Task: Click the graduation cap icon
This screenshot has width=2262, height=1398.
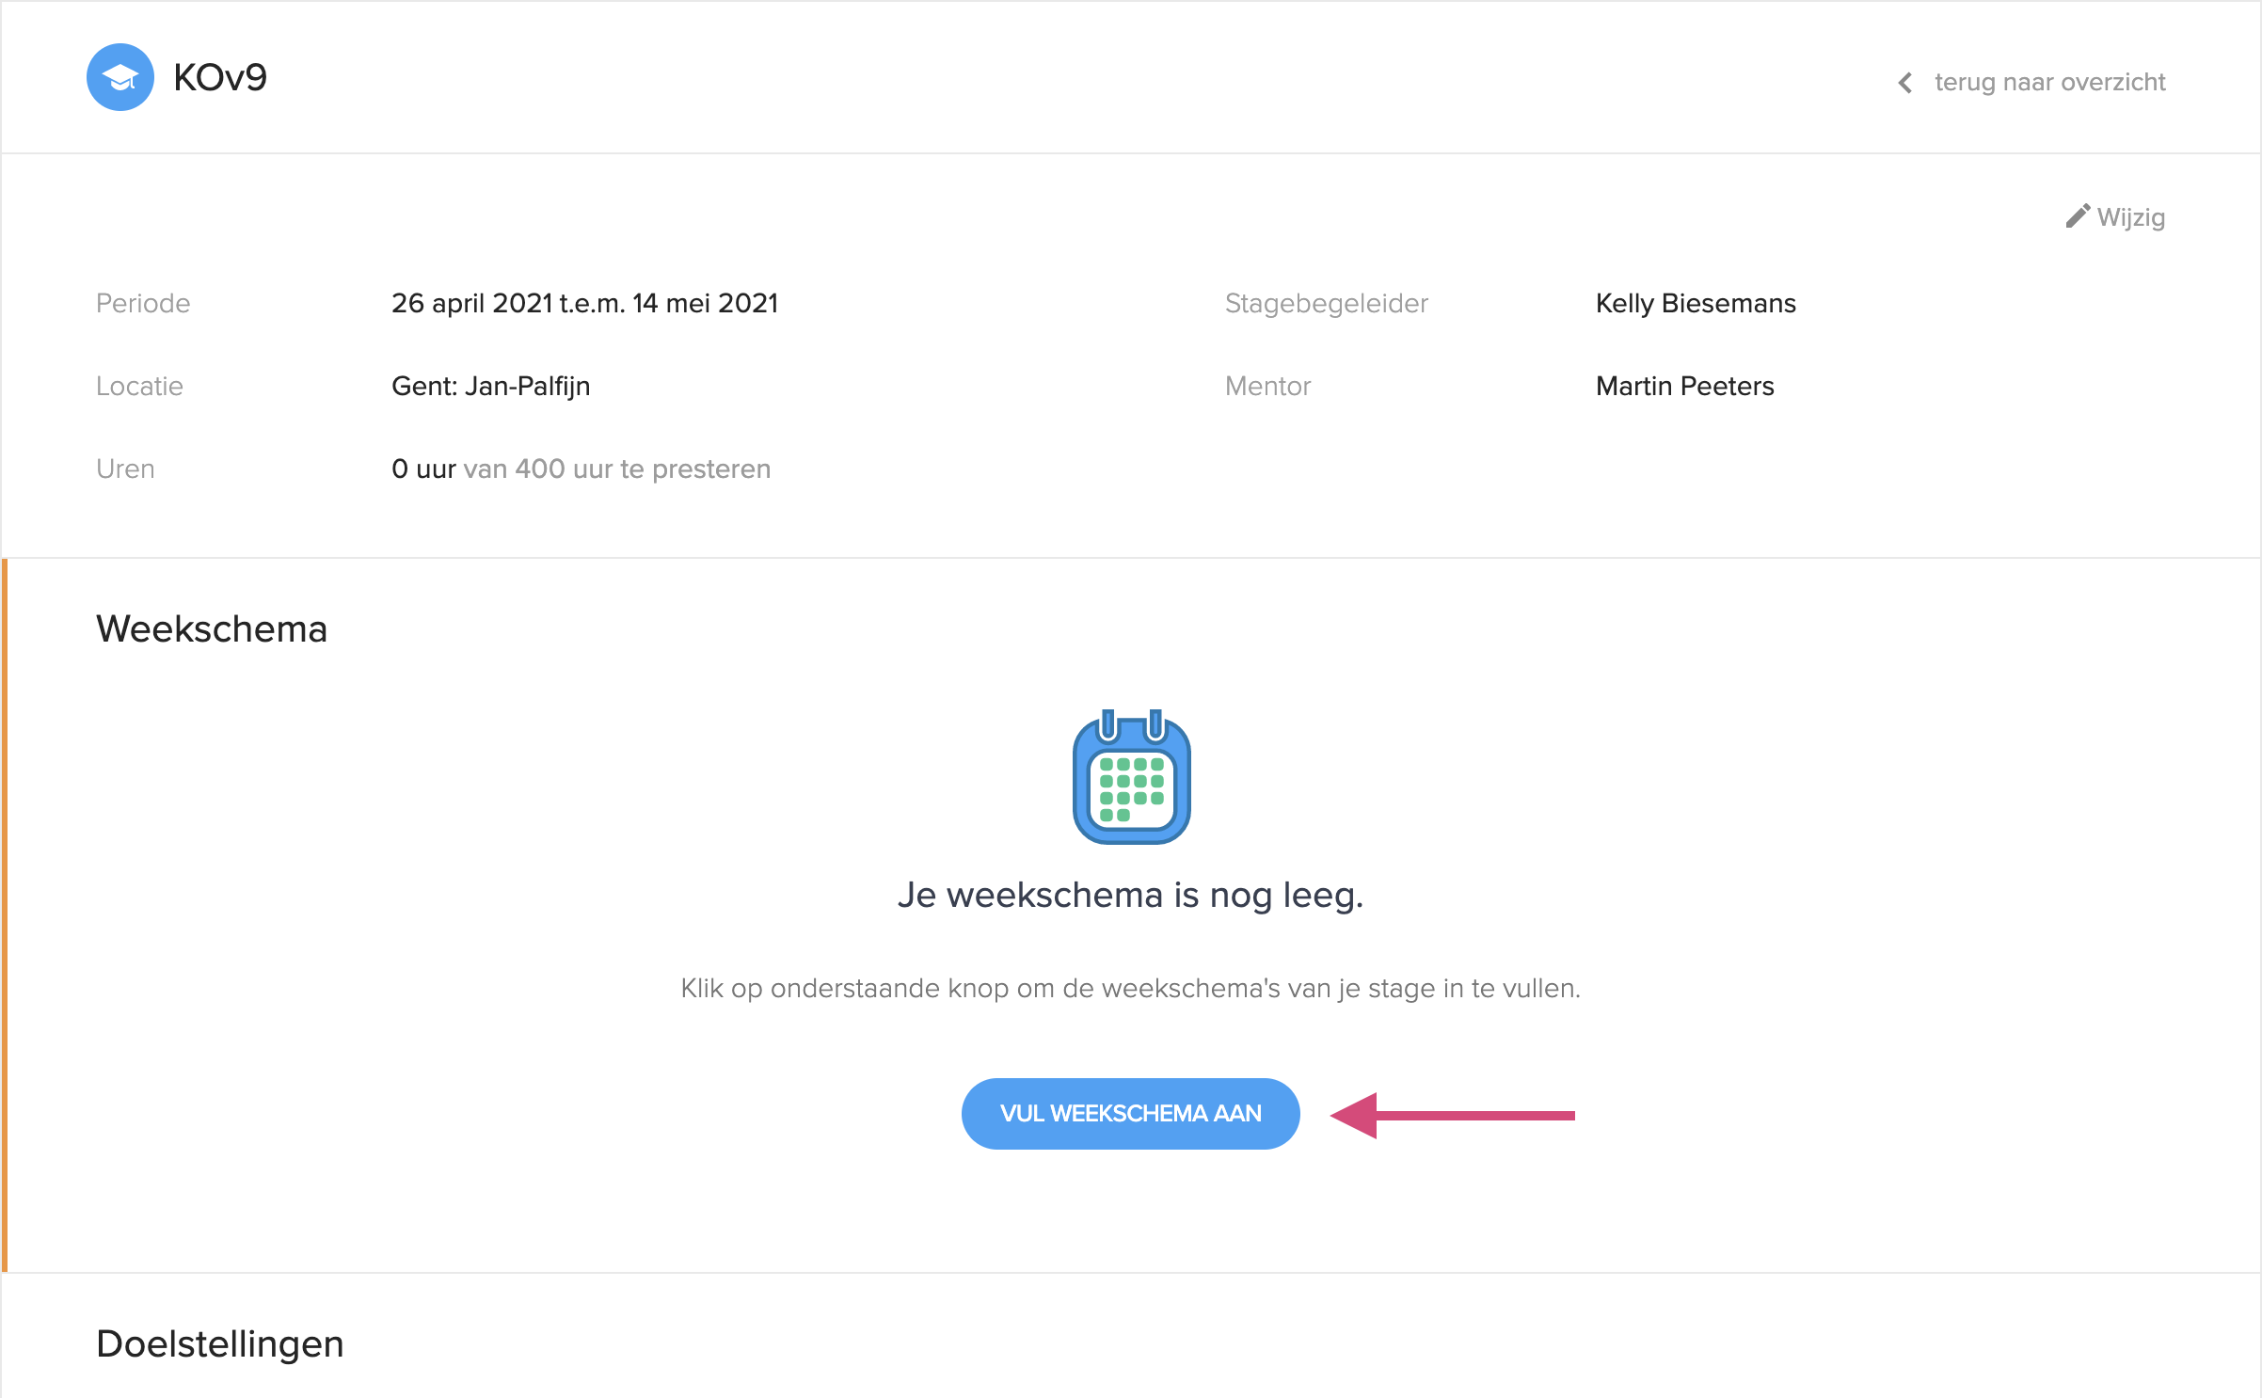Action: (120, 77)
